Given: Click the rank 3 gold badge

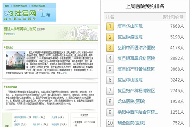Looking at the screenshot, I should click(x=110, y=48).
